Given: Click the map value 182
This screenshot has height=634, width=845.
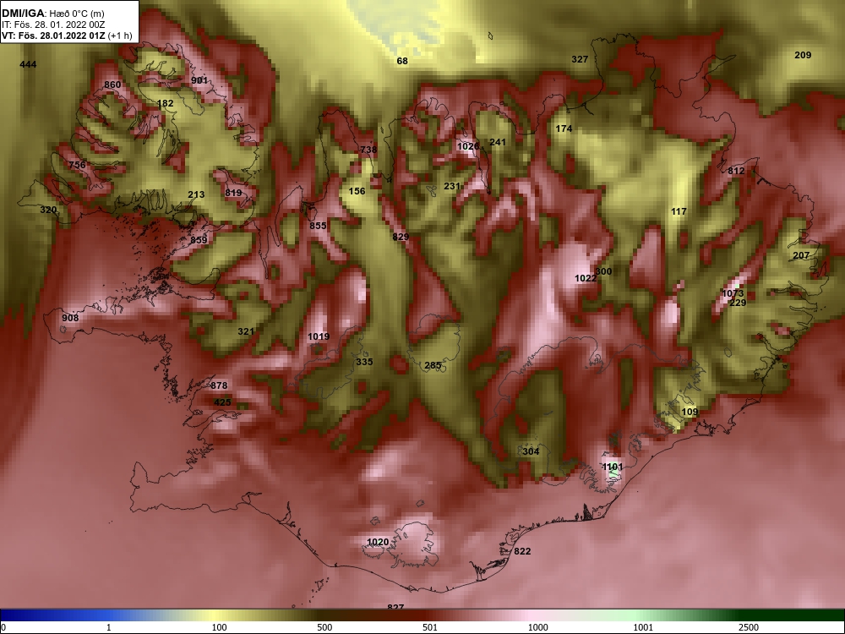Looking at the screenshot, I should pos(166,103).
